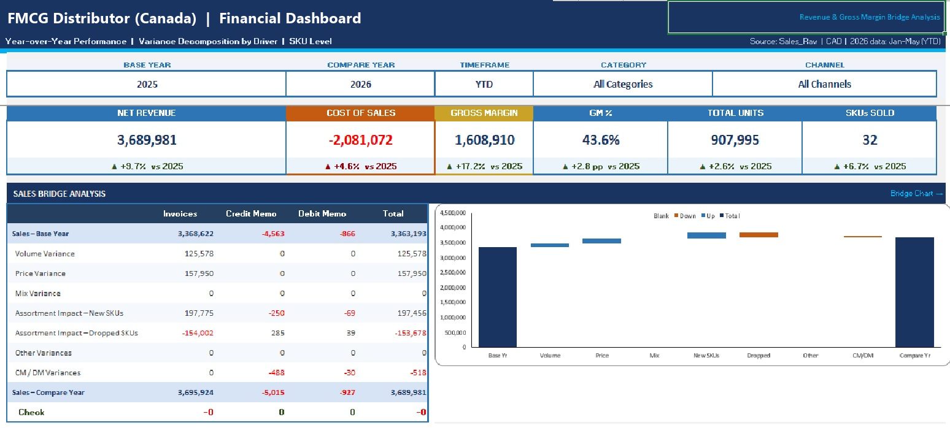950x428 pixels.
Task: Click Dropped SKUs invoices cell -154,002
Action: [x=198, y=333]
